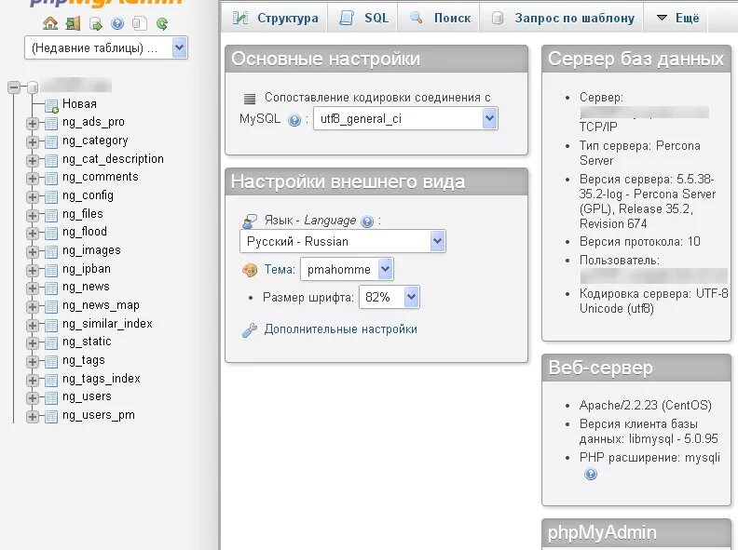This screenshot has width=738, height=550.
Task: Click the Тема link label
Action: (x=280, y=269)
